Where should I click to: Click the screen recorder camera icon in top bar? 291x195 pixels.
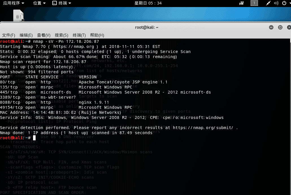[x=242, y=3]
